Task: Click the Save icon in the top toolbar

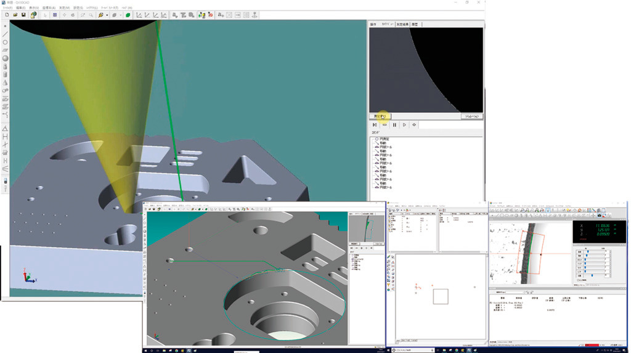Action: pos(23,15)
